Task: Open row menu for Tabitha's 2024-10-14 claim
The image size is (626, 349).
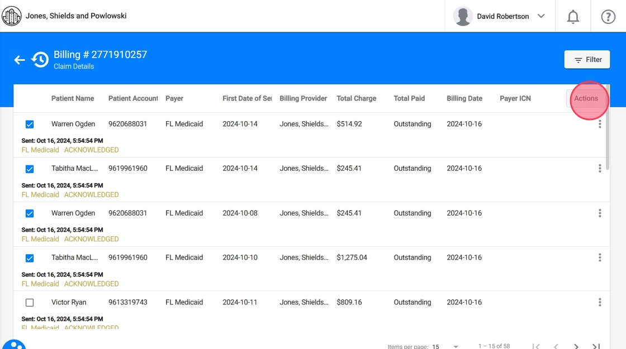Action: click(x=600, y=168)
